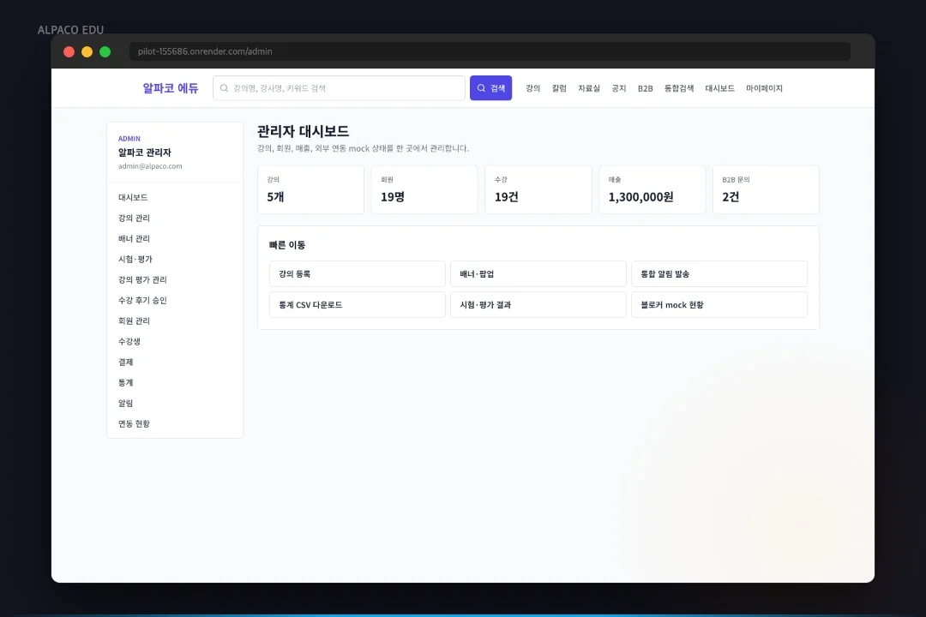Viewport: 926px width, 617px height.
Task: Open 대시보드 in the top navigation bar
Action: (719, 88)
